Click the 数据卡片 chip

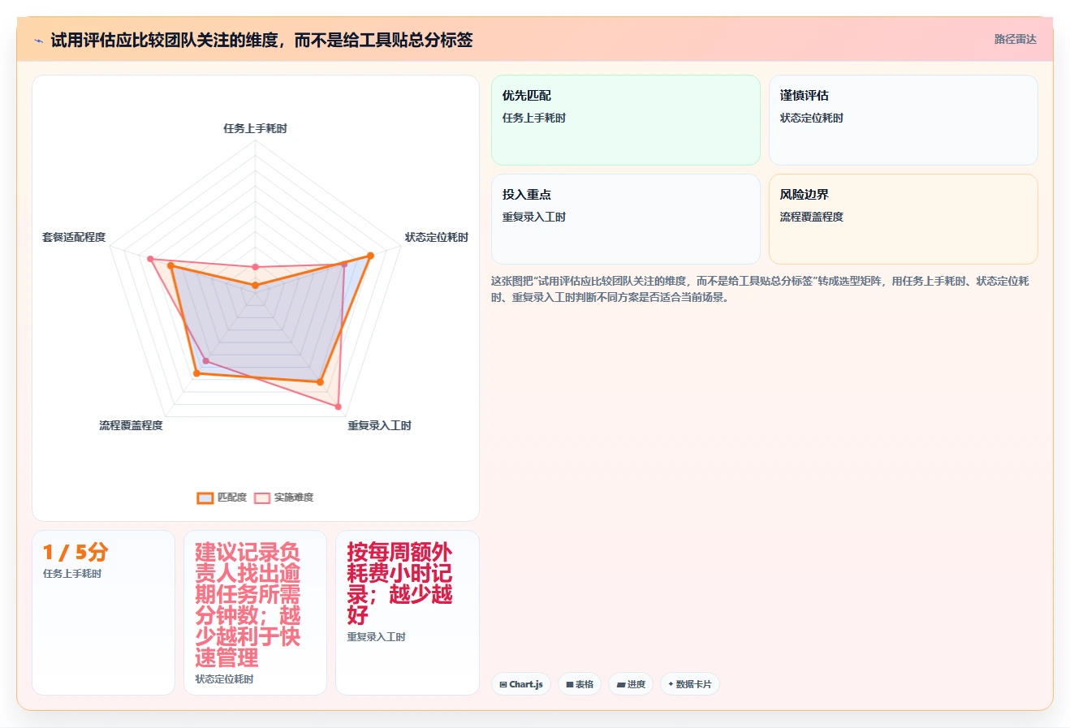(690, 684)
